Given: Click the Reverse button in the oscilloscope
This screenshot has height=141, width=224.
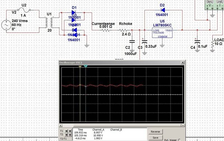Looking at the screenshot, I should 155,132.
